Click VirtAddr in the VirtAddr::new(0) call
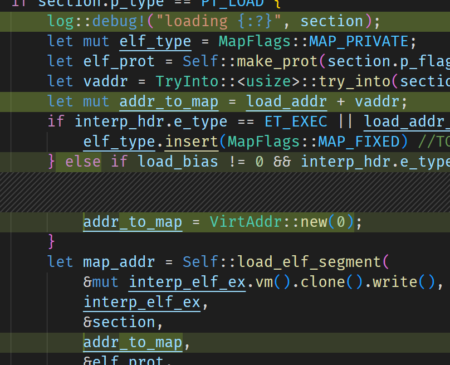The height and width of the screenshot is (365, 450). [246, 222]
